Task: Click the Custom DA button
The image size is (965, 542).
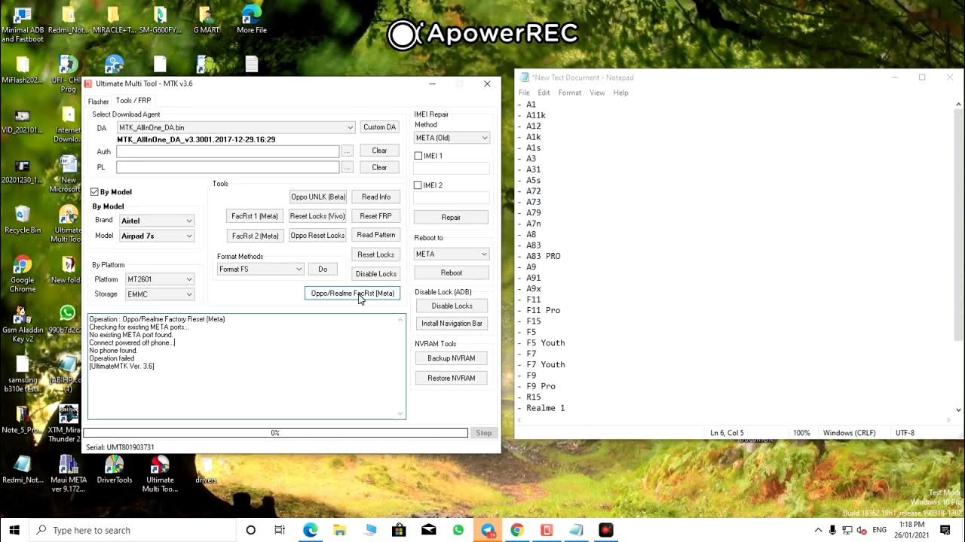Action: [379, 127]
